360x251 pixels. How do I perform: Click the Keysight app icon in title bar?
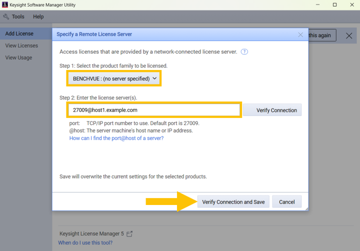tap(5, 4)
